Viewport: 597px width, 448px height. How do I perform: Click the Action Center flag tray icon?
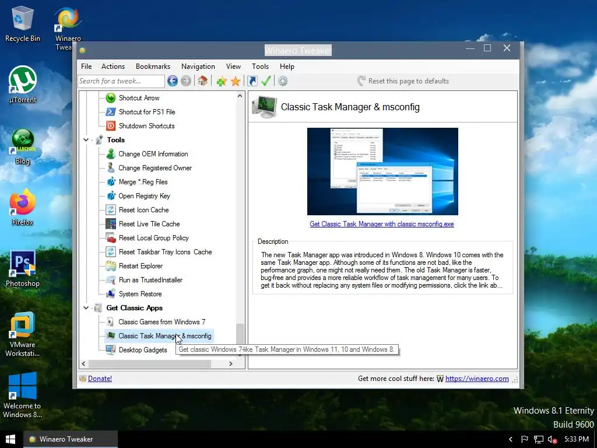[525, 440]
